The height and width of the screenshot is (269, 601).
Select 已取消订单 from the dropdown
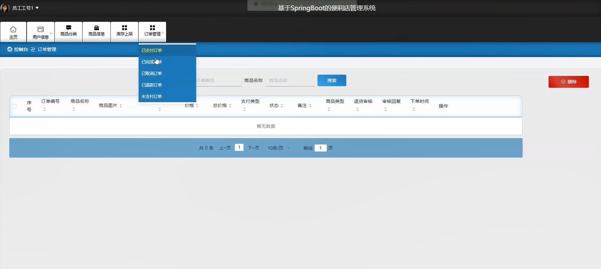click(167, 73)
